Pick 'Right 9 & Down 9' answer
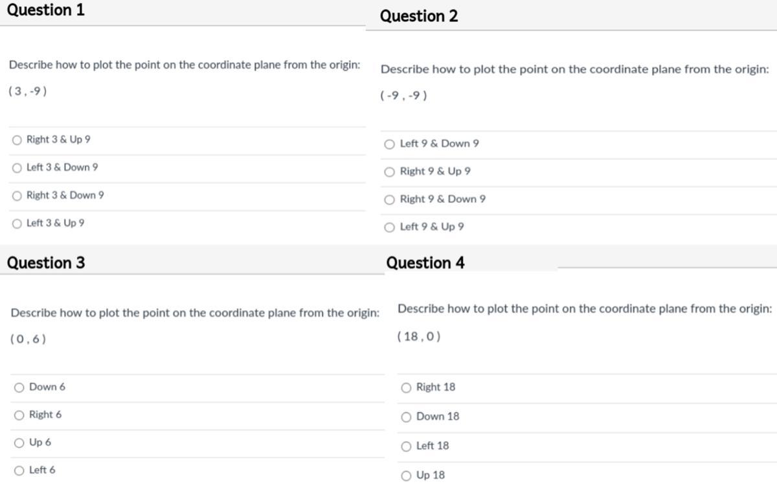The height and width of the screenshot is (484, 777). (390, 200)
